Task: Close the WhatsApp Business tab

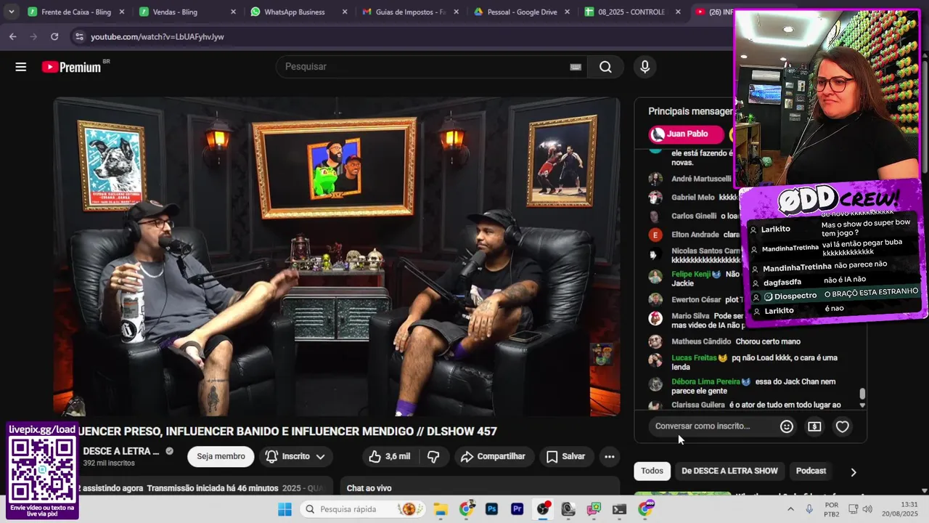Action: pos(345,12)
